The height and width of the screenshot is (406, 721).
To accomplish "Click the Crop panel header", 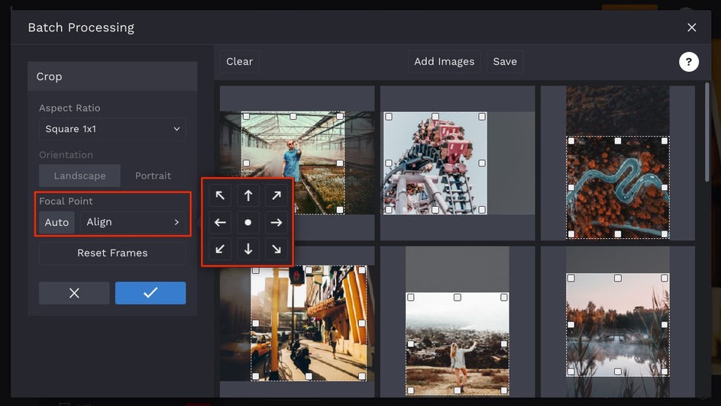I will coord(112,76).
